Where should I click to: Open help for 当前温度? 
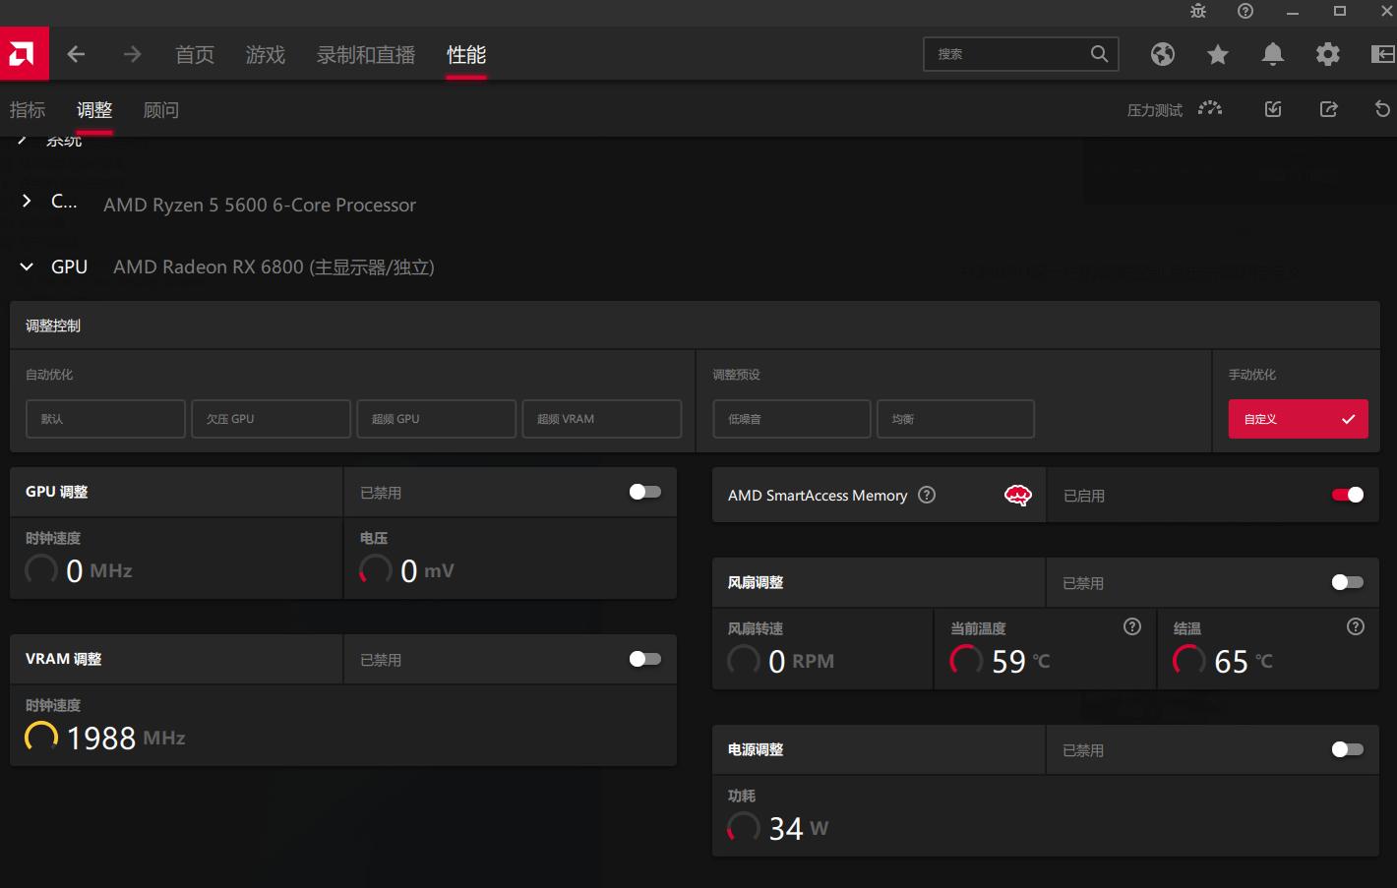pos(1132,626)
